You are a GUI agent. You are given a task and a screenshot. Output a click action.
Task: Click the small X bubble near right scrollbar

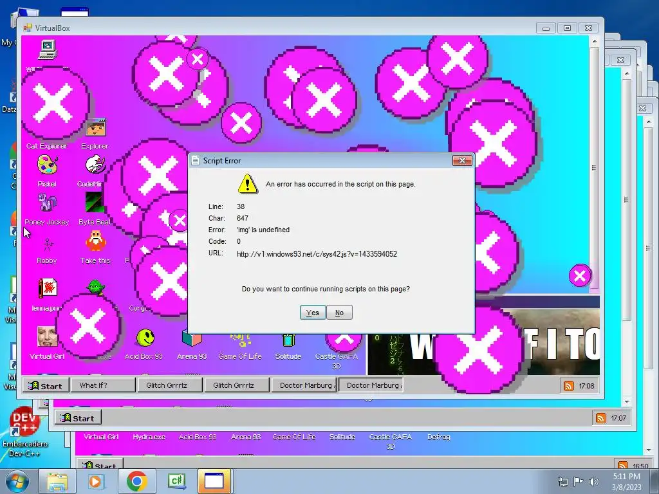pyautogui.click(x=580, y=275)
